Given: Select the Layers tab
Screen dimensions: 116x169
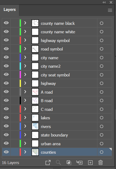Looking at the screenshot, I should [x=10, y=10].
